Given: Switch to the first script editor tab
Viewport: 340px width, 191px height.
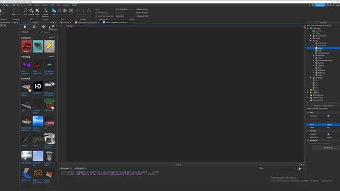Looking at the screenshot, I should pyautogui.click(x=87, y=22).
